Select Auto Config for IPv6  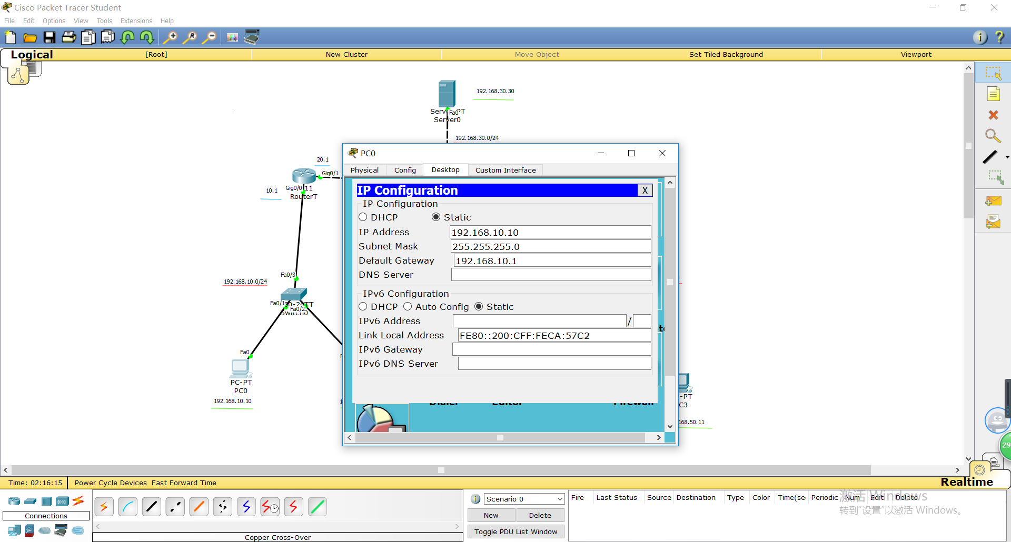click(408, 307)
